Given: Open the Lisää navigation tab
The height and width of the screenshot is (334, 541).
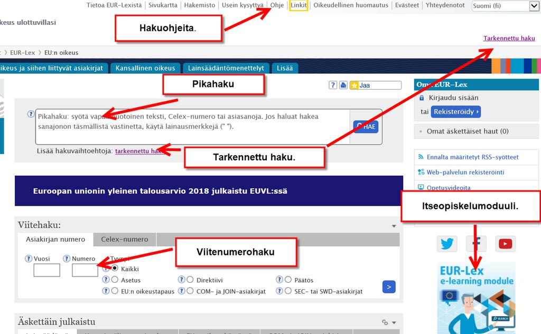Looking at the screenshot, I should tap(285, 68).
